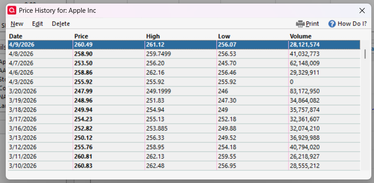The height and width of the screenshot is (183, 374).
Task: Click volume value 28,555,212
Action: (305, 165)
